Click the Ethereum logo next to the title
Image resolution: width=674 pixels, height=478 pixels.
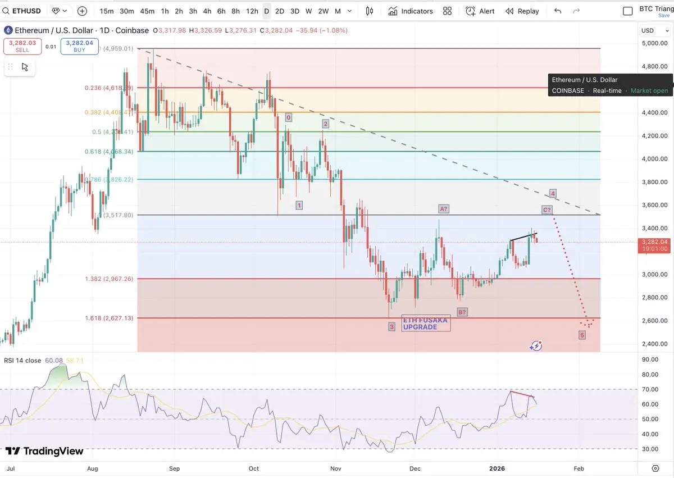(x=7, y=30)
